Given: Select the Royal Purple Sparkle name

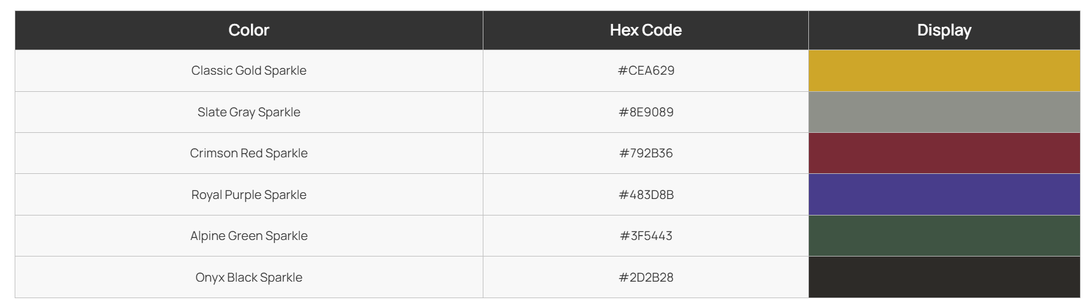Looking at the screenshot, I should [x=249, y=195].
